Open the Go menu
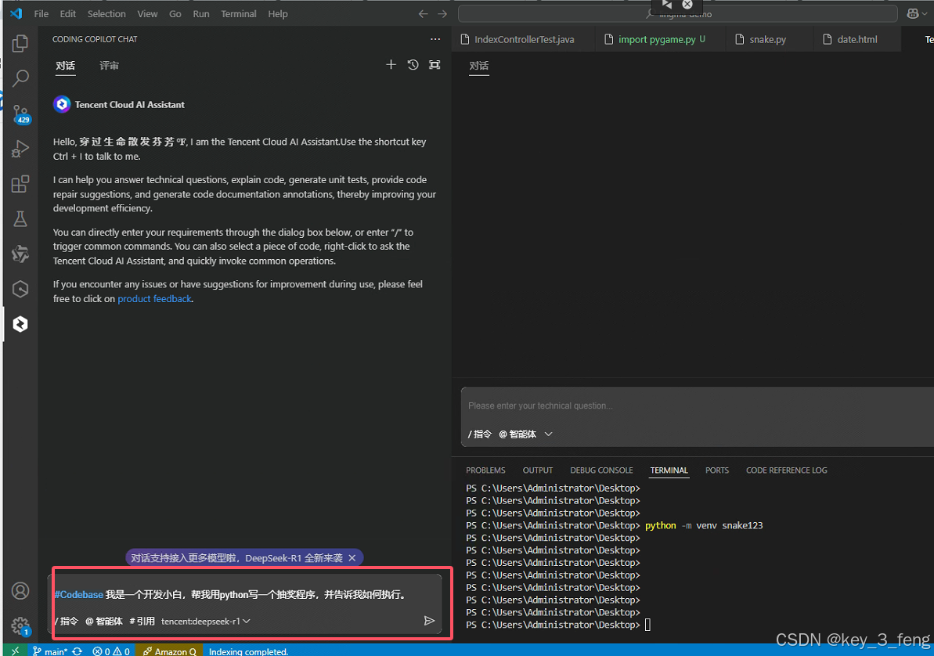934x656 pixels. coord(175,14)
